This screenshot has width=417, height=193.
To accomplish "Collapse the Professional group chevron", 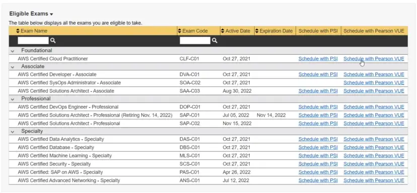I will pyautogui.click(x=13, y=99).
